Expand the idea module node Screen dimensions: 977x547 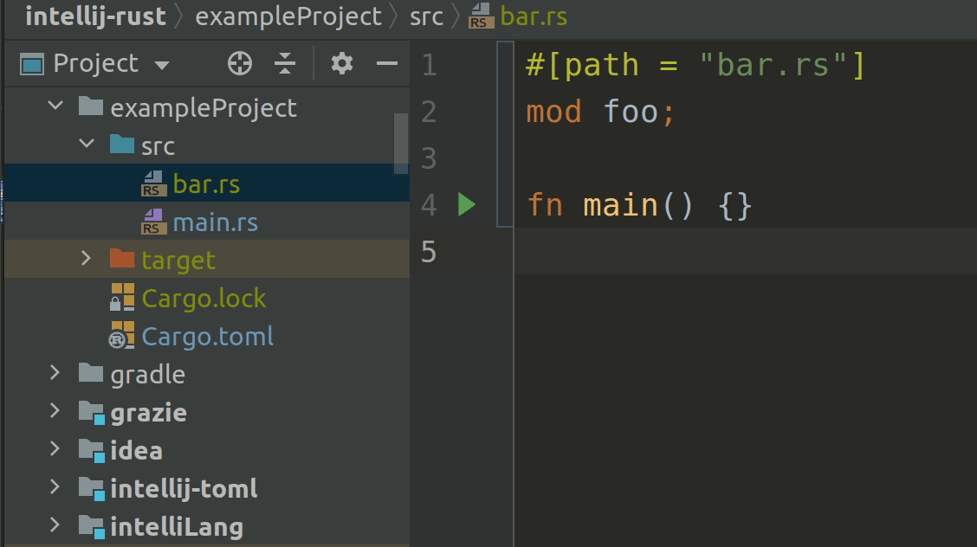55,448
